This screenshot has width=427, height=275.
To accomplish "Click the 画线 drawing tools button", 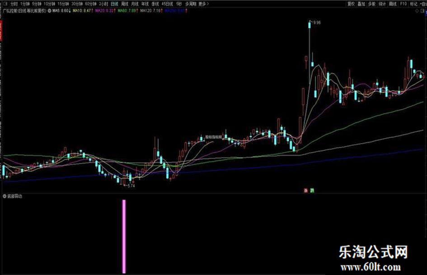I will pos(393,4).
